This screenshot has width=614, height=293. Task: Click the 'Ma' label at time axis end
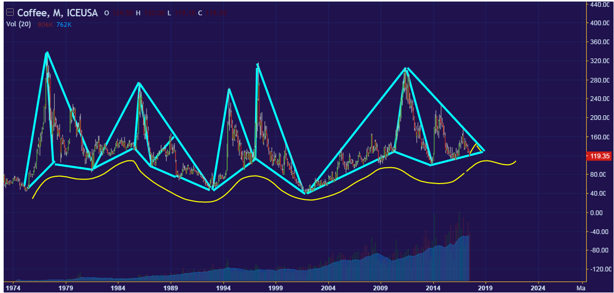coord(581,288)
